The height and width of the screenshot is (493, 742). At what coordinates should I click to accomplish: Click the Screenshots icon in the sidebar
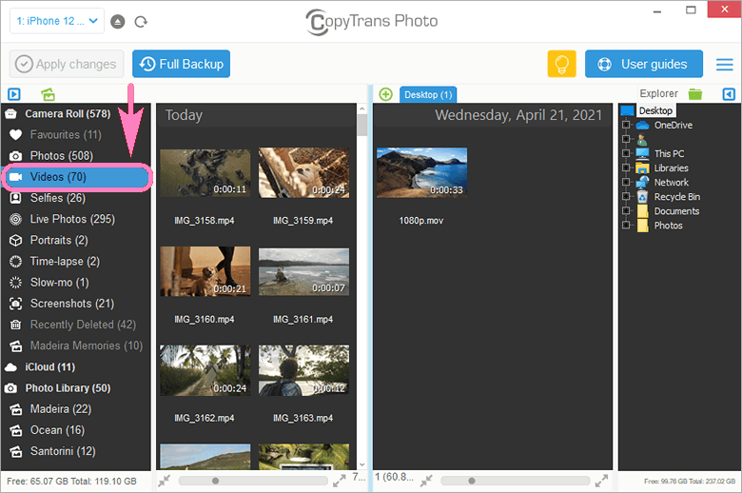point(15,304)
